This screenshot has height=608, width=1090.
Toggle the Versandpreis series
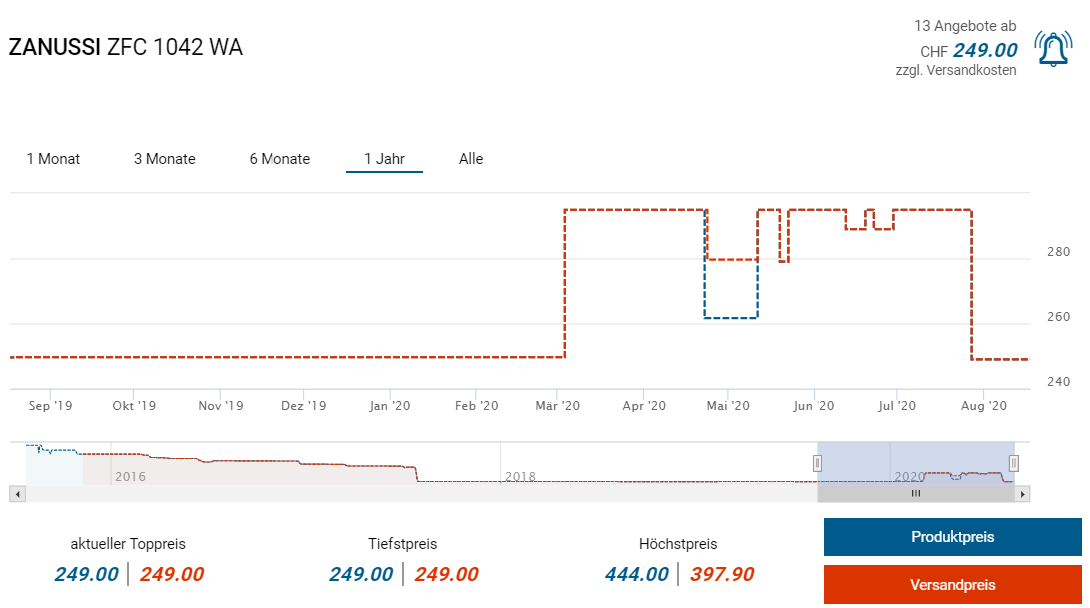(x=952, y=585)
